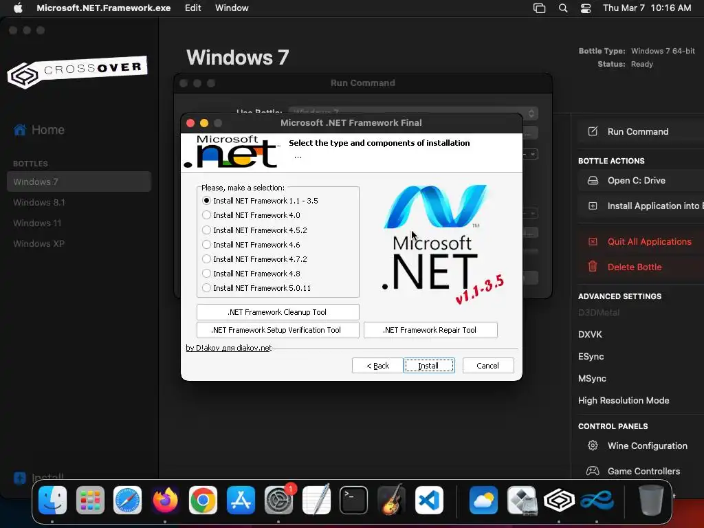The image size is (704, 528).
Task: Open Launchpad from the Dock
Action: pos(90,500)
